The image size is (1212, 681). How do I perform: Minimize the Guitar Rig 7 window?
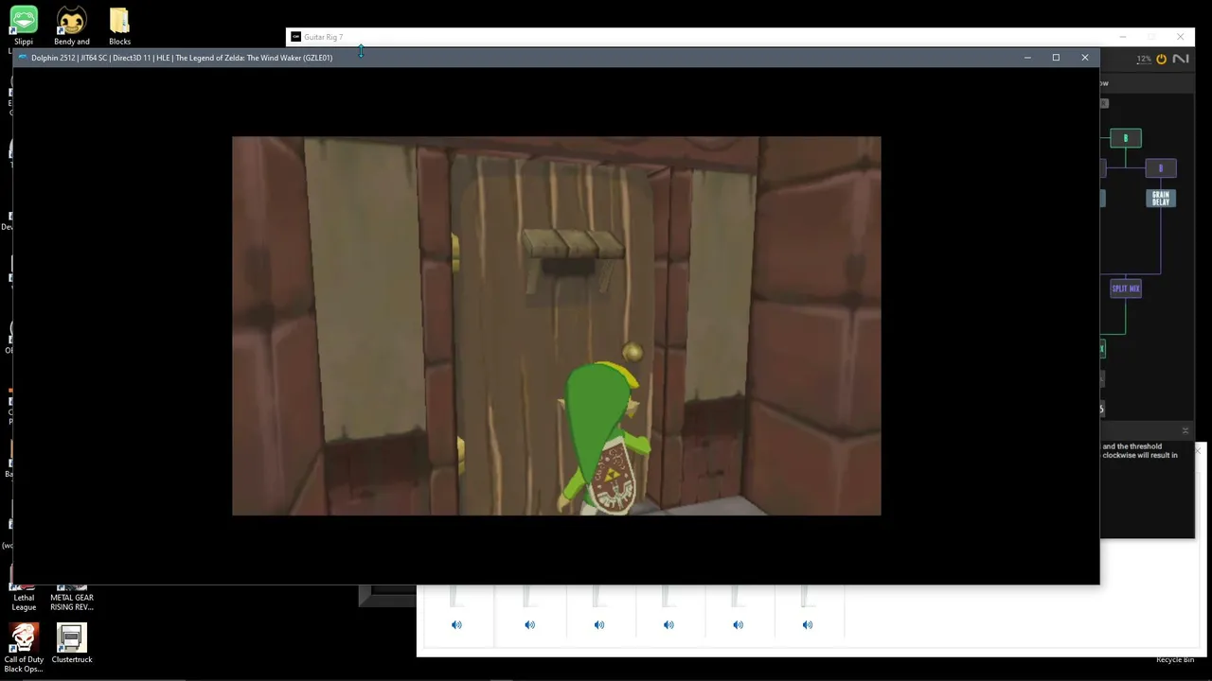pyautogui.click(x=1122, y=37)
